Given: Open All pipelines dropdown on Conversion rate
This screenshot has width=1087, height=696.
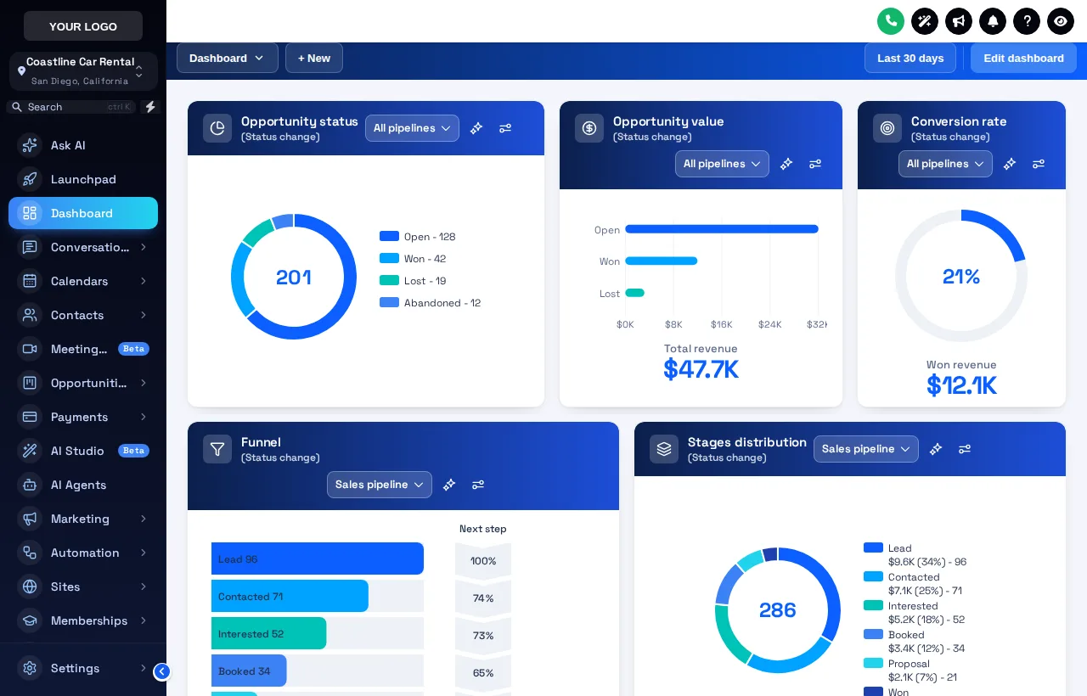Looking at the screenshot, I should tap(945, 164).
